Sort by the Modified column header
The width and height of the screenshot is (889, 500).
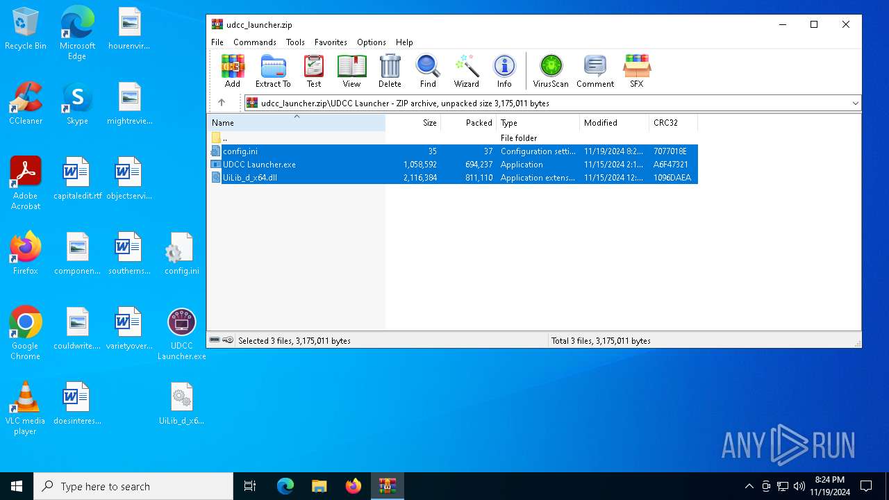tap(615, 123)
